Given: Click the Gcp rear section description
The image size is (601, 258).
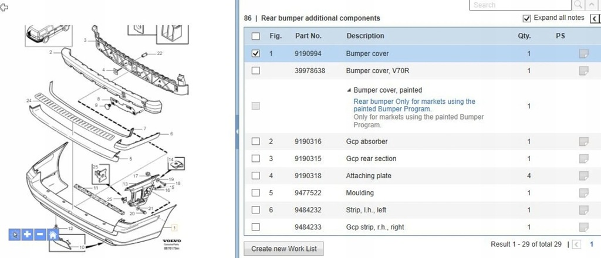Looking at the screenshot, I should click(x=371, y=158).
